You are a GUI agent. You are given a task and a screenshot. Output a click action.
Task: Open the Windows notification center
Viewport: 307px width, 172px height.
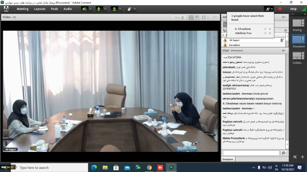click(300, 167)
